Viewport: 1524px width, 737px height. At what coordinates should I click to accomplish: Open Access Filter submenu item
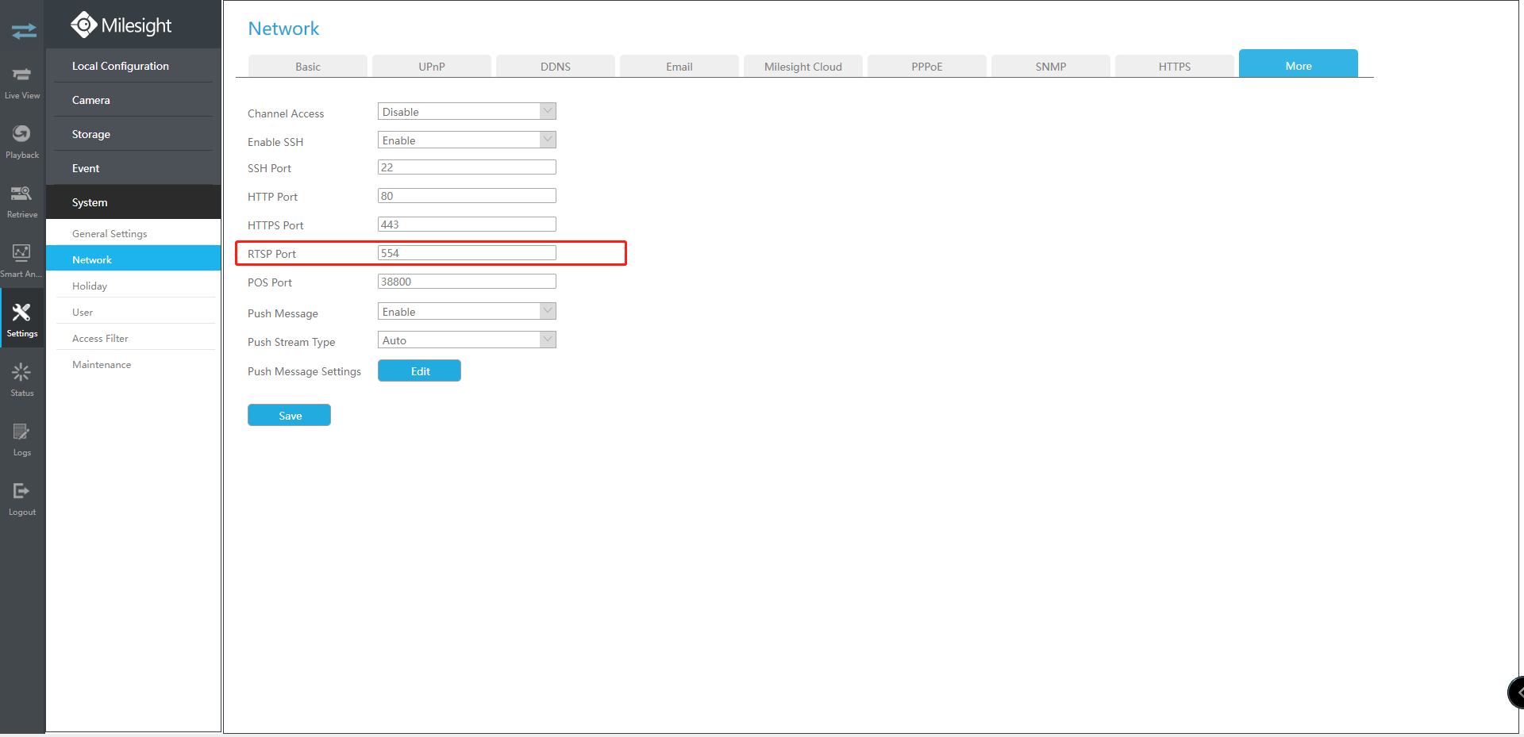click(133, 338)
